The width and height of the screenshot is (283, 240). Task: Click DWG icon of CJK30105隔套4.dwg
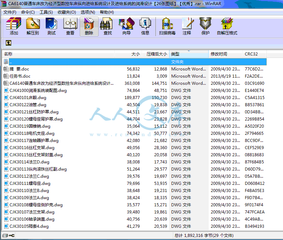tap(6, 226)
